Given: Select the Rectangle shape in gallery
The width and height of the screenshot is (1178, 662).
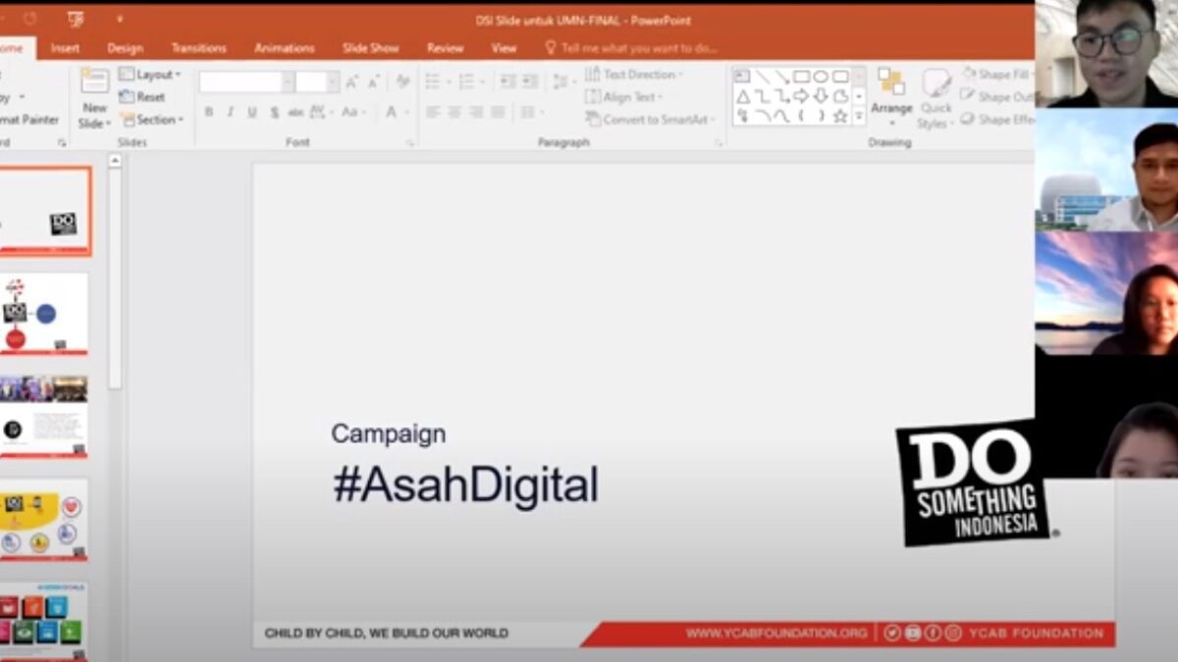Looking at the screenshot, I should coord(801,76).
